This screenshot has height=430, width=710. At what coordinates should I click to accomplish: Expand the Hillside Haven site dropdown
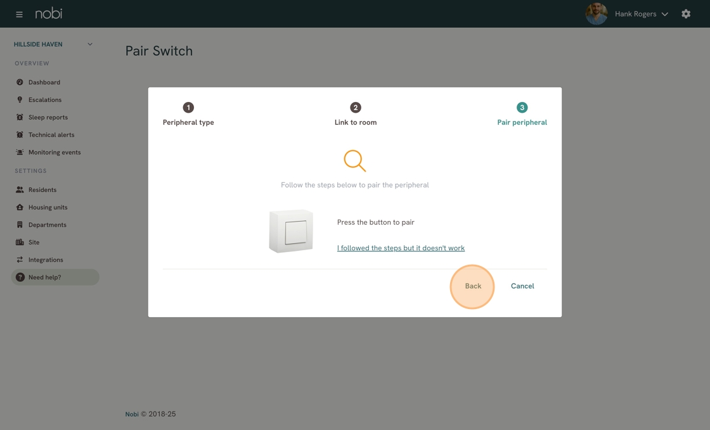[89, 44]
